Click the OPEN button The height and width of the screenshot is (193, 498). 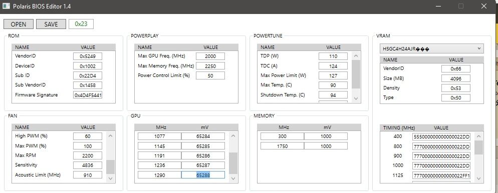19,24
